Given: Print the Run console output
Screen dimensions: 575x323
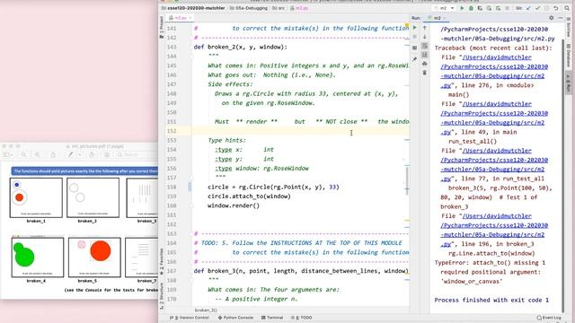Looking at the screenshot, I should point(425,64).
